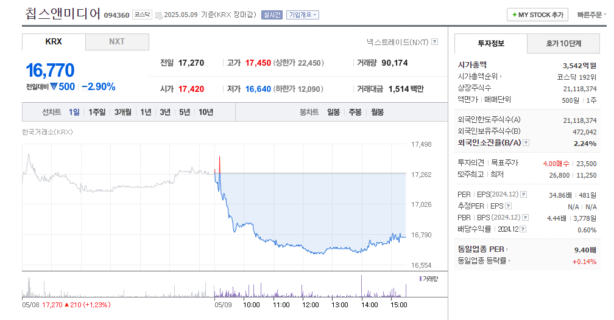Select 10년 chart period
This screenshot has width=614, height=320.
click(206, 113)
